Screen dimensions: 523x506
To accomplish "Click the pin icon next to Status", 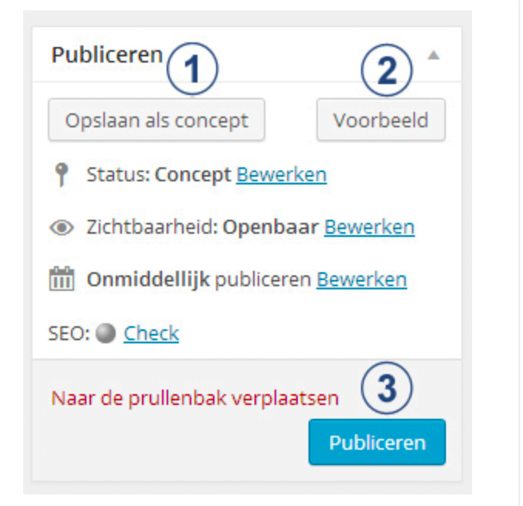I will [x=63, y=175].
